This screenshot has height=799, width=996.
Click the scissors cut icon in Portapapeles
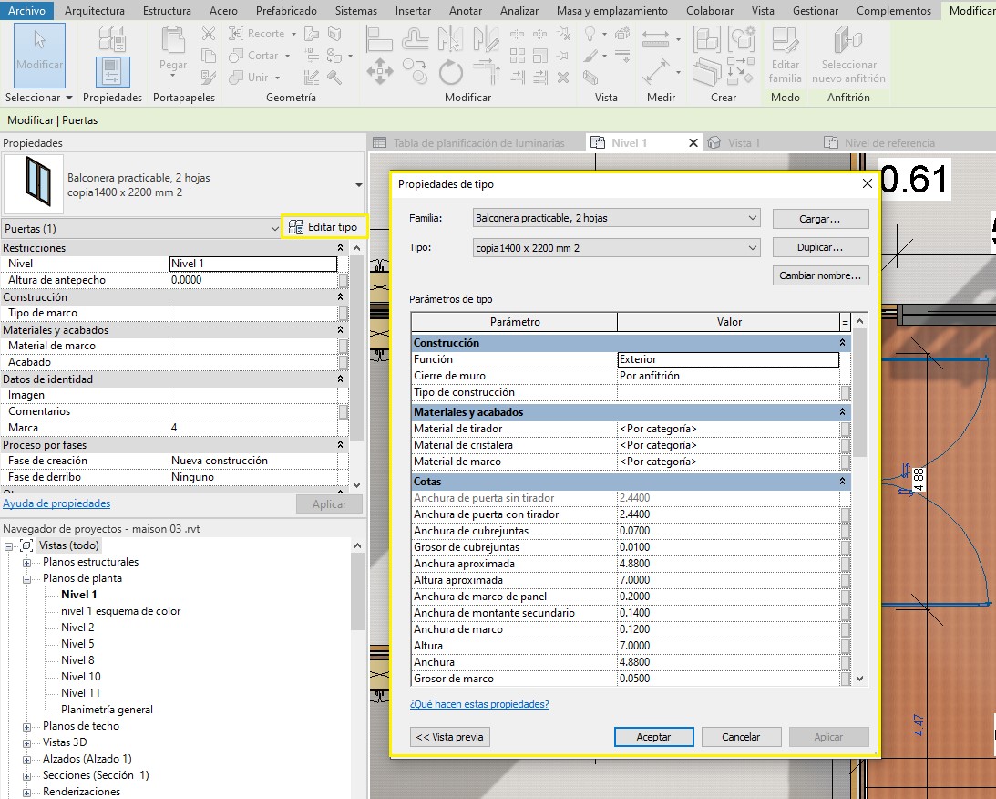point(209,34)
